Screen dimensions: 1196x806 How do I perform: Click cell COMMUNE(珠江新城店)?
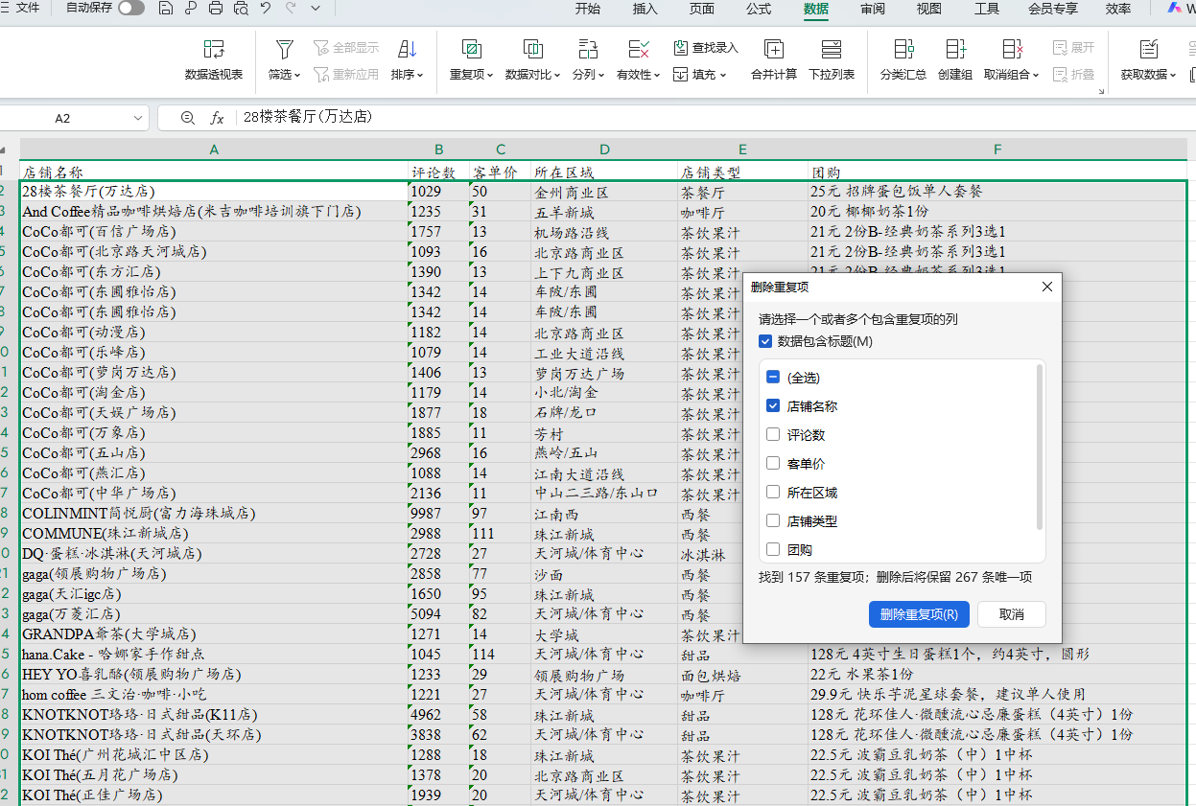coord(214,534)
